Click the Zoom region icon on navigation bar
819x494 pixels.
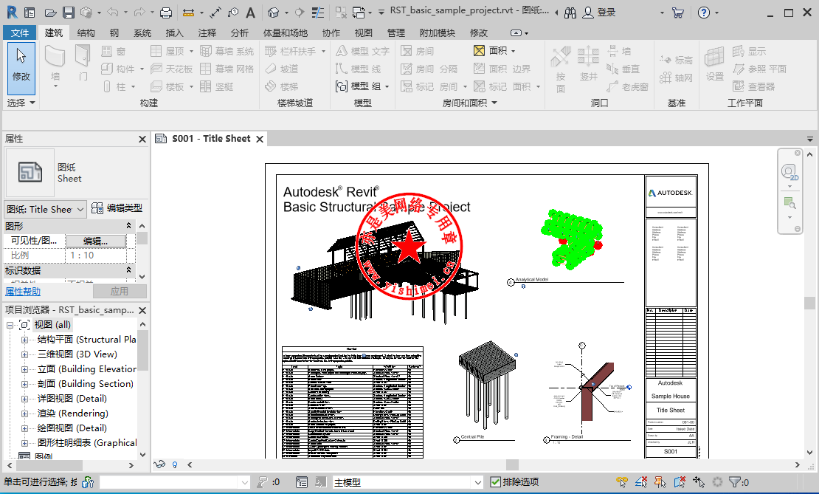click(789, 203)
